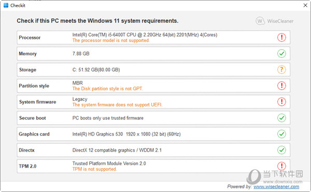Select the Memory row label
The height and width of the screenshot is (192, 311).
click(x=28, y=53)
